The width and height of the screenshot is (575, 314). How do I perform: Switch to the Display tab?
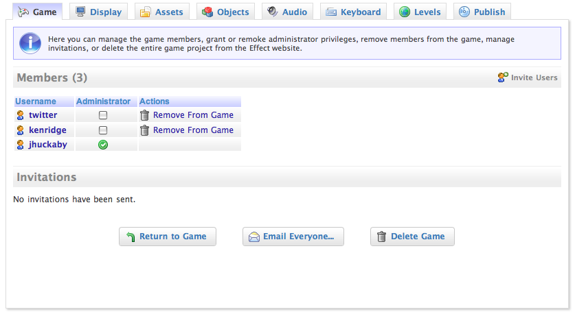[x=98, y=12]
